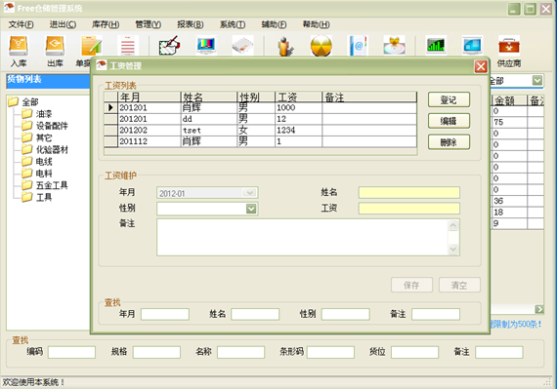
Task: Click the 工资管理 dialog title icon
Action: point(102,65)
